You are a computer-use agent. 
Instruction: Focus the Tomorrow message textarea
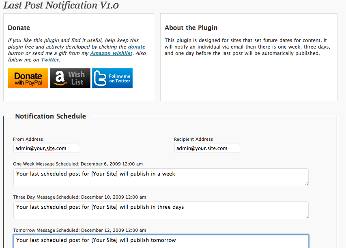tap(161, 242)
